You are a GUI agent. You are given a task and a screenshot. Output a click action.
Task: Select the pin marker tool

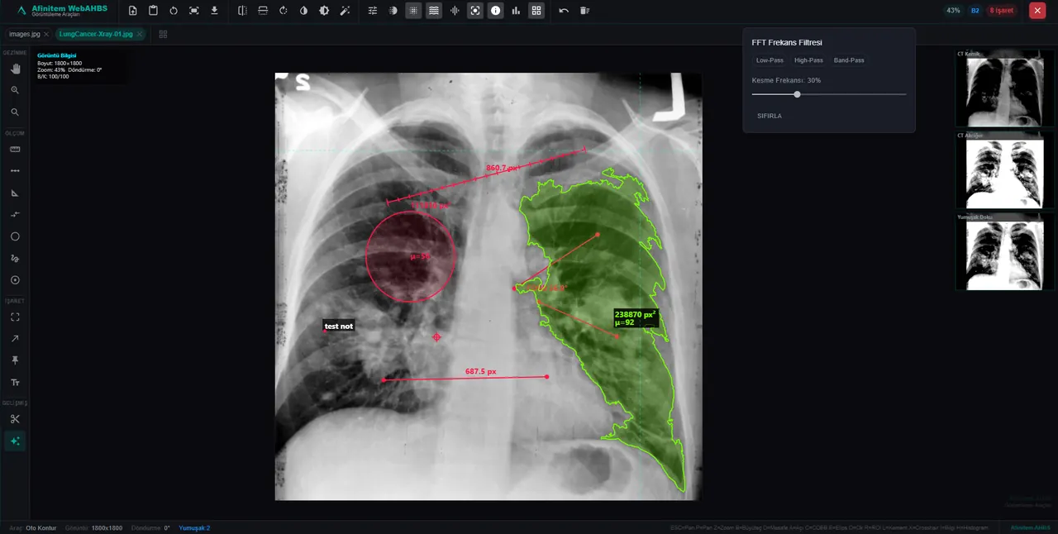coord(15,360)
